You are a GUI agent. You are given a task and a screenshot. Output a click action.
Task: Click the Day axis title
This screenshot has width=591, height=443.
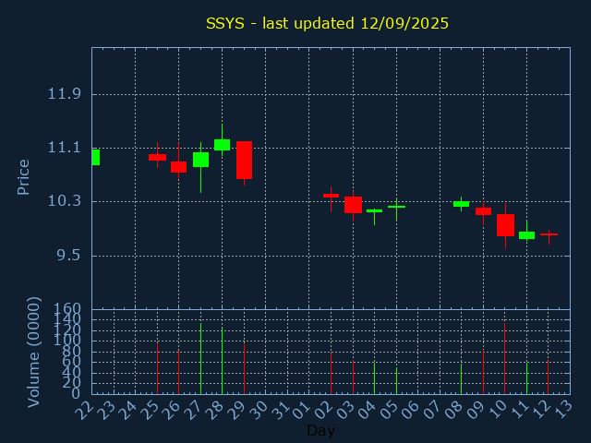(x=320, y=430)
